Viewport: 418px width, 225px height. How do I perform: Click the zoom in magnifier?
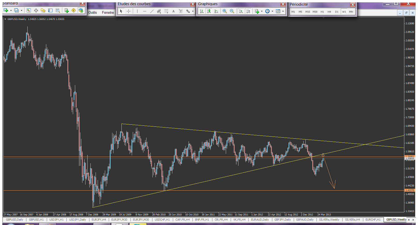click(x=225, y=11)
